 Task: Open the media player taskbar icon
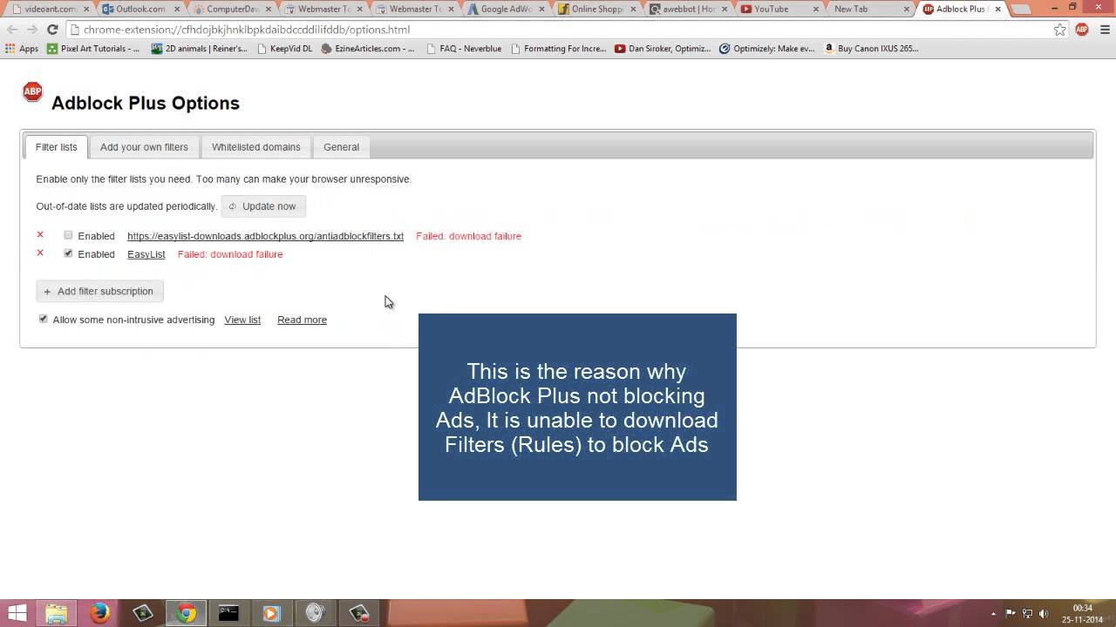pos(271,613)
